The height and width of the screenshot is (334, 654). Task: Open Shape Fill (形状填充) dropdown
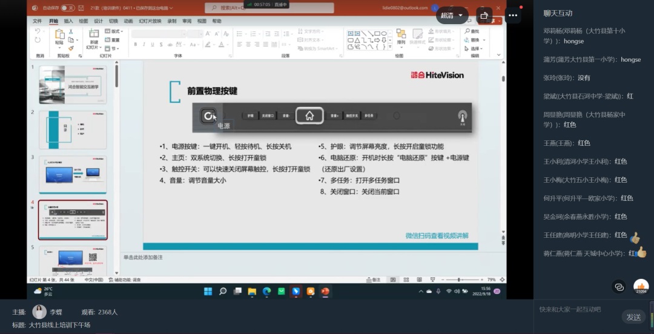pyautogui.click(x=441, y=31)
